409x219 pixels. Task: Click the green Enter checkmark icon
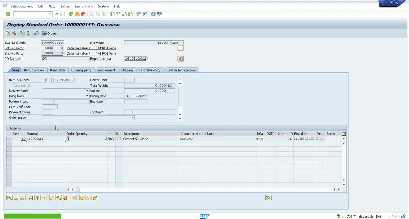(8, 14)
